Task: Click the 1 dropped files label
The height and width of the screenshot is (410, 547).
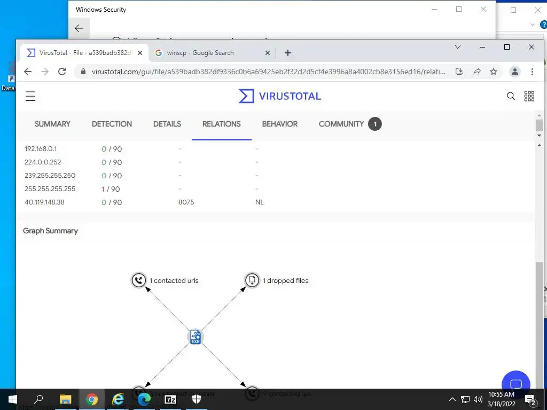Action: click(x=285, y=280)
